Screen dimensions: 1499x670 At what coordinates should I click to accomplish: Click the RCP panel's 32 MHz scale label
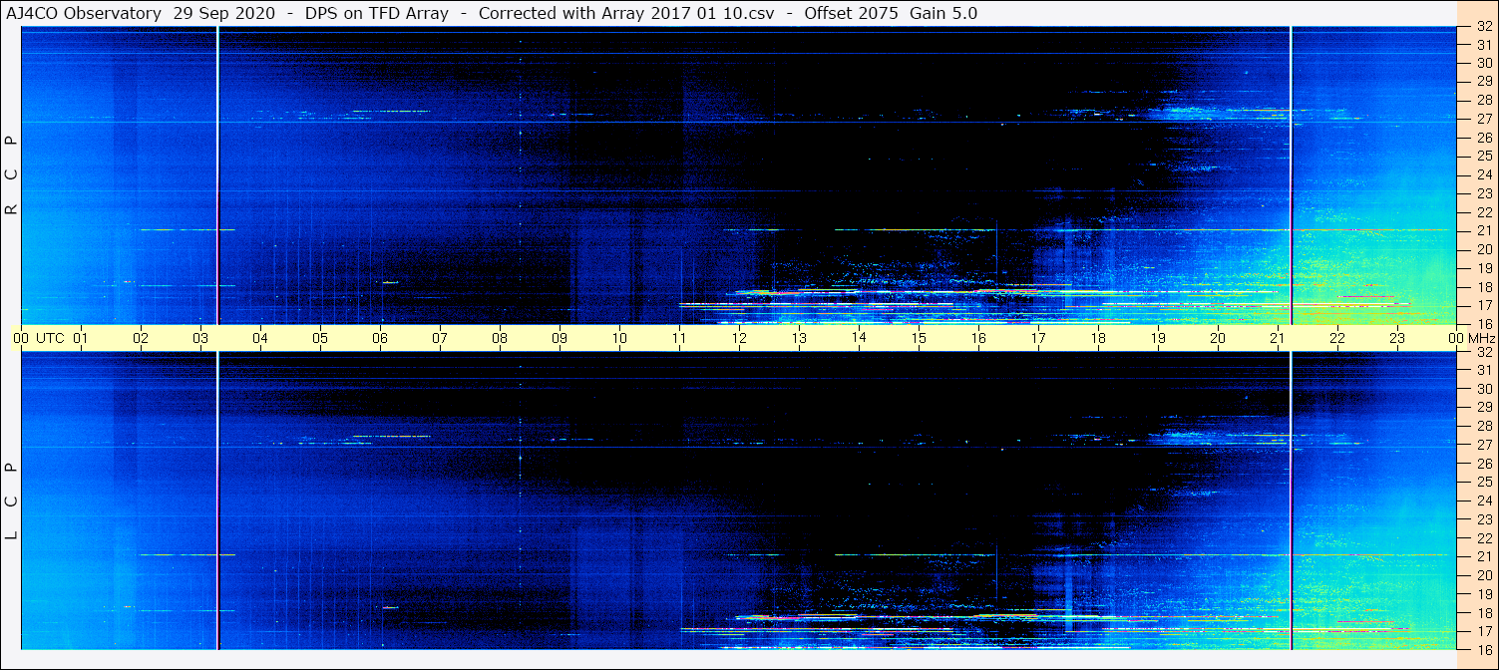tap(1484, 27)
